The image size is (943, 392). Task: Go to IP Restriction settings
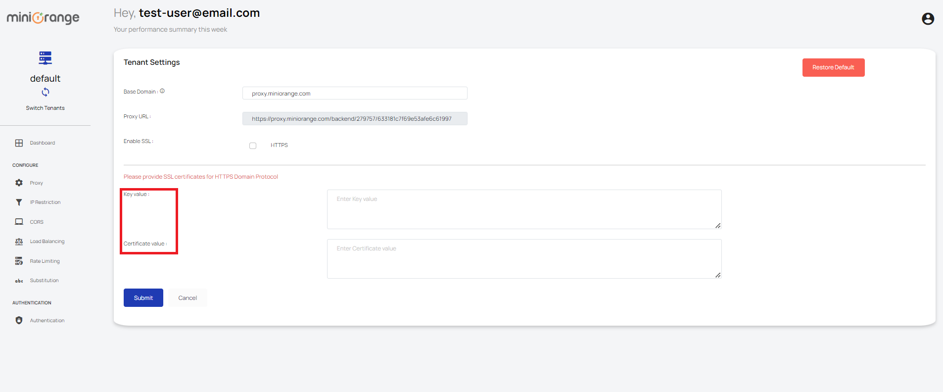tap(45, 202)
